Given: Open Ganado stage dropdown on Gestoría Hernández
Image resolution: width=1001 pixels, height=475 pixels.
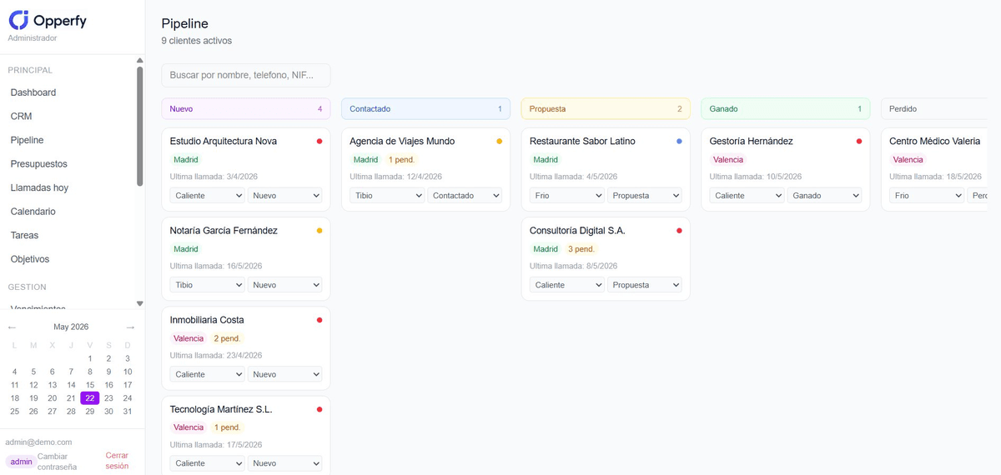Looking at the screenshot, I should coord(825,195).
